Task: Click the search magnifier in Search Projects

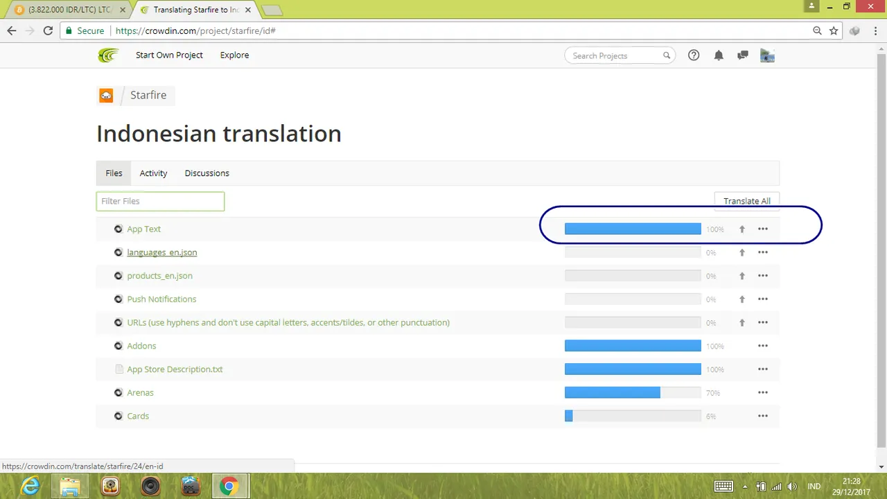Action: point(667,55)
